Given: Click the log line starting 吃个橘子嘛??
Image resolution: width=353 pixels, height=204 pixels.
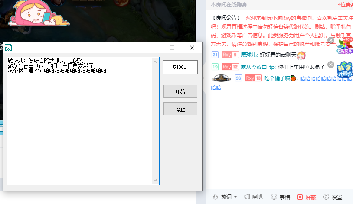Looking at the screenshot, I should pyautogui.click(x=57, y=71).
